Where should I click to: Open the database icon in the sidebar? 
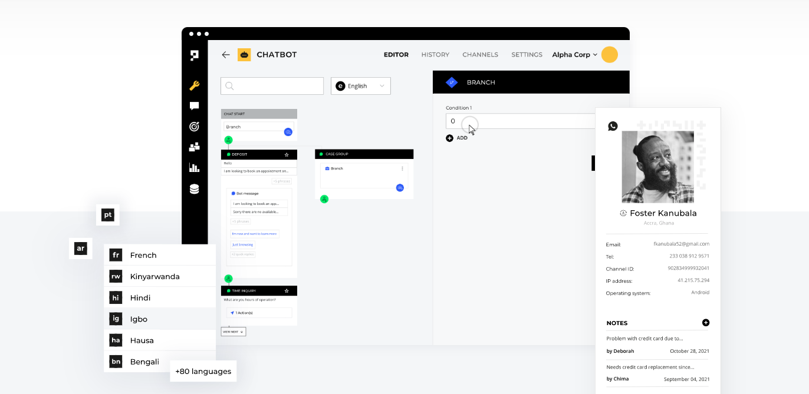tap(195, 188)
